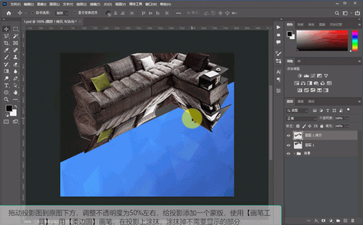Add Photo Filter adjustment
The image size is (363, 225).
316,83
